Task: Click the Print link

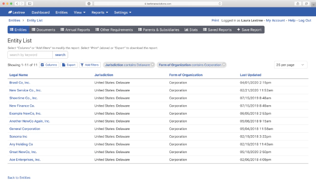Action: [x=215, y=20]
